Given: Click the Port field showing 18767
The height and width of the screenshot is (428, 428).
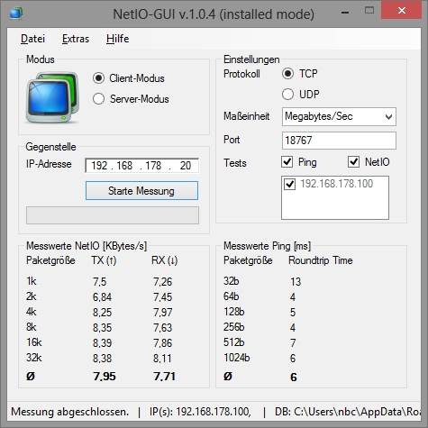Looking at the screenshot, I should [x=339, y=141].
